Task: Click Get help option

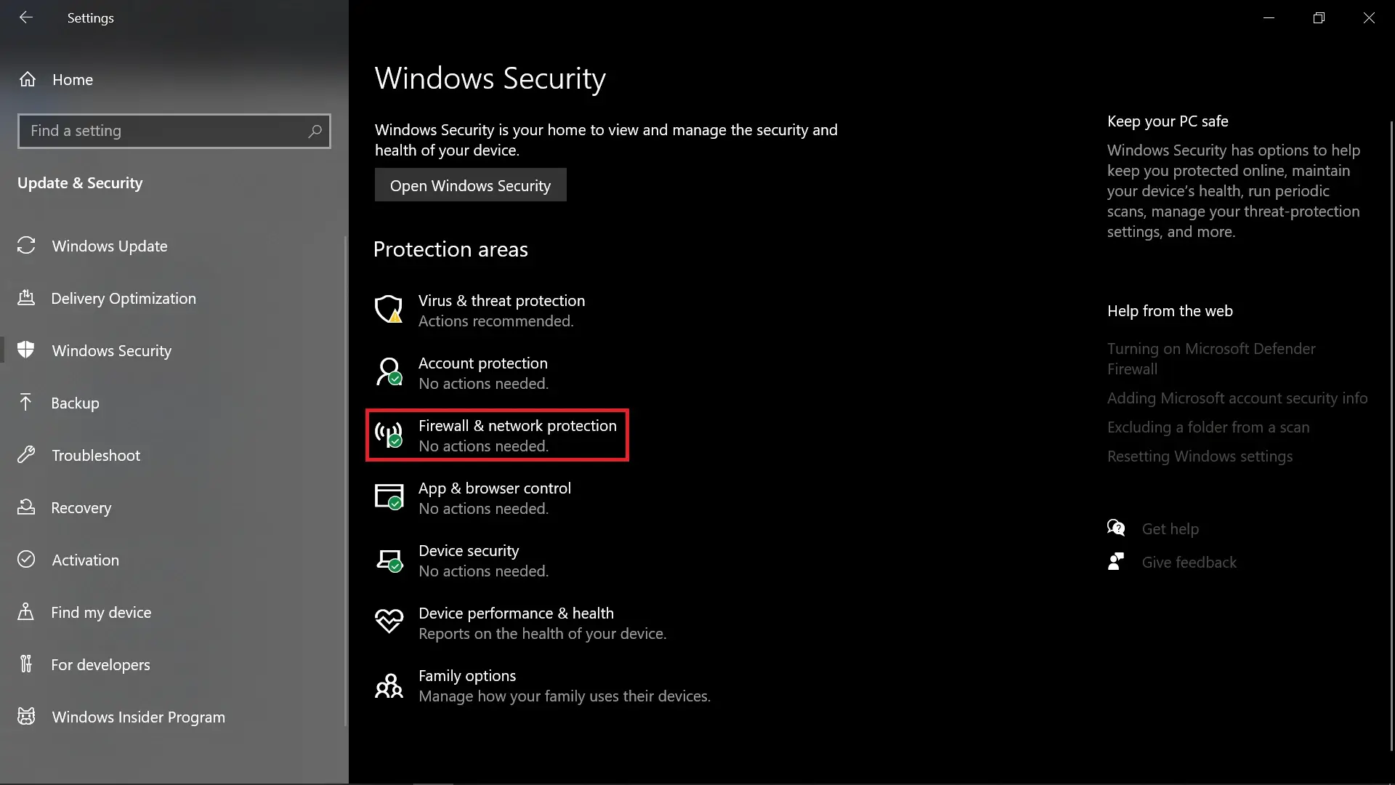Action: coord(1170,528)
